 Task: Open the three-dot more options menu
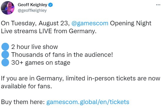coord(158,5)
